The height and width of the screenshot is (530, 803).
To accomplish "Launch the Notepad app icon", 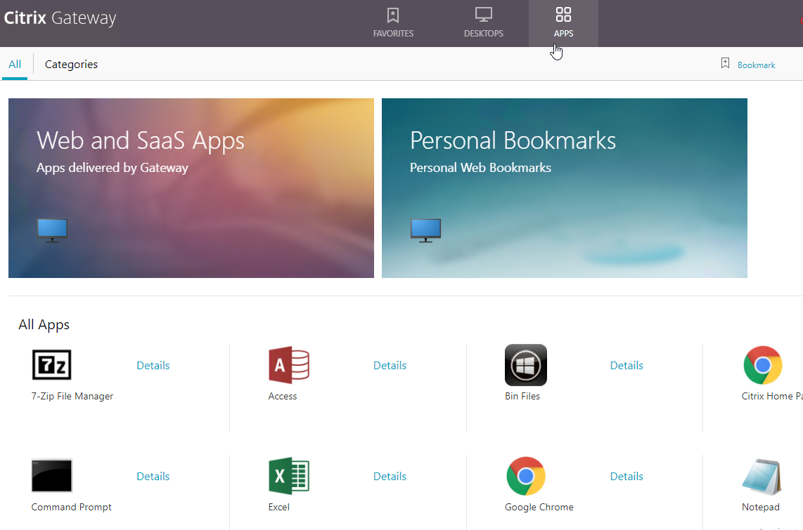I will click(x=762, y=477).
